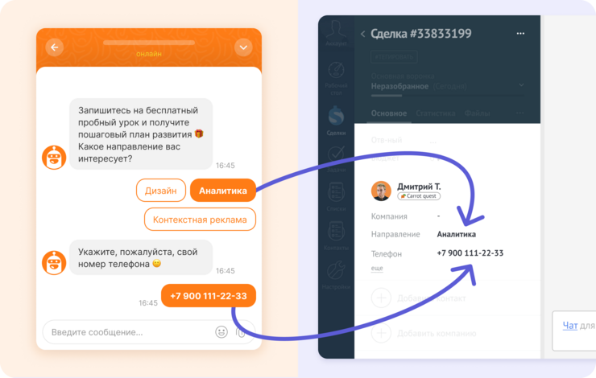Click the back arrow in chat header

pos(55,47)
